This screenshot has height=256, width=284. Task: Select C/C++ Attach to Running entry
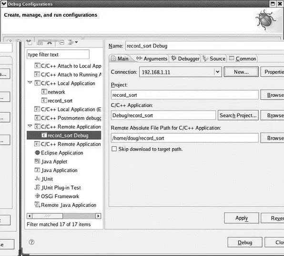tap(68, 75)
